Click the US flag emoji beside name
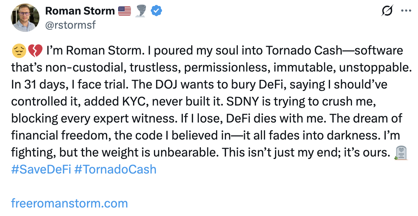The width and height of the screenshot is (418, 216). point(125,11)
